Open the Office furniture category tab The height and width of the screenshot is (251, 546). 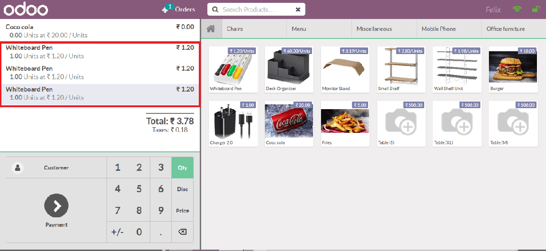click(x=514, y=29)
